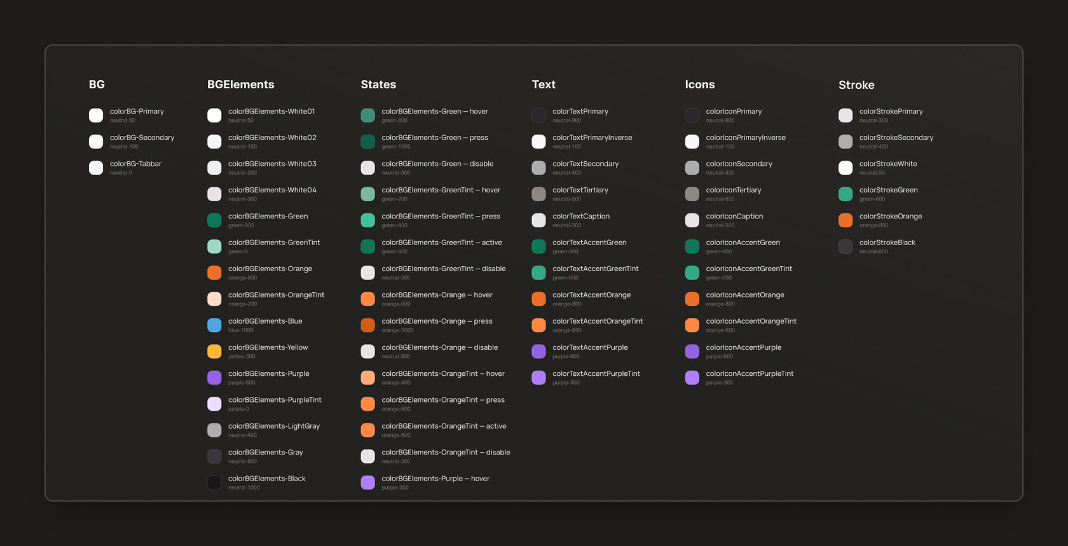
Task: Choose the colorBGElements-Purple — hover swatch
Action: coord(367,483)
